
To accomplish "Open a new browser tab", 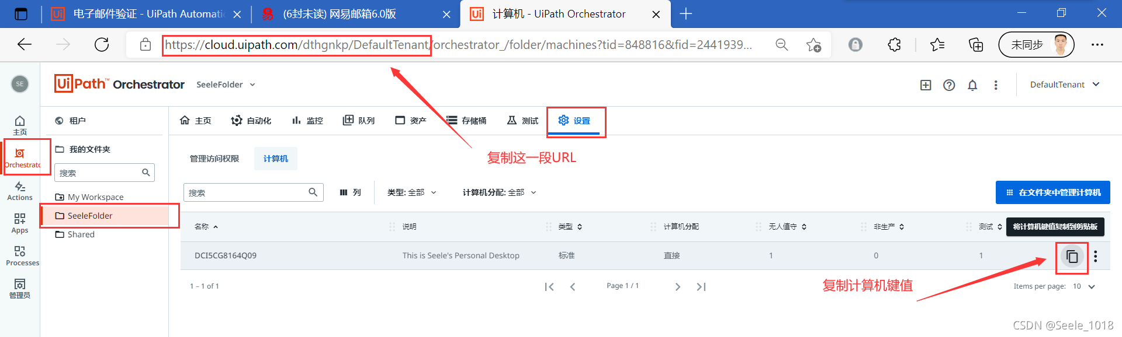I will [x=686, y=14].
